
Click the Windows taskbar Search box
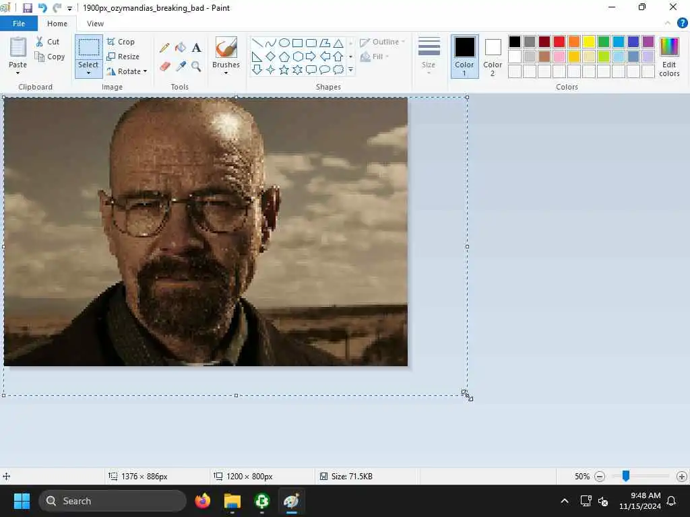click(x=113, y=501)
